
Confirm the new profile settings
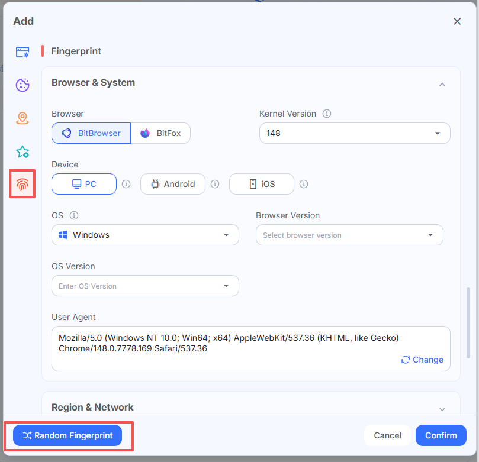441,435
